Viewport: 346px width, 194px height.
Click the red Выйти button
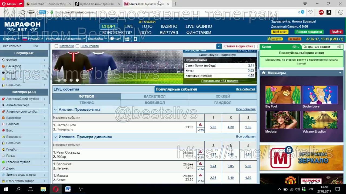[336, 32]
